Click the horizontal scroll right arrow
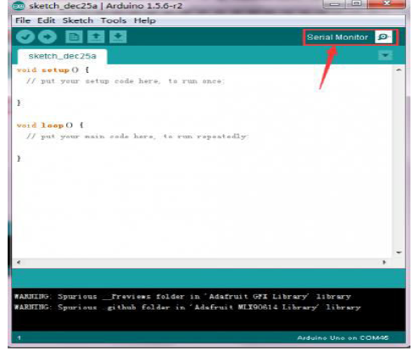 (x=384, y=262)
